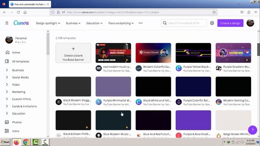
Task: Click the taskbar clock showing 4:31 PM
Action: [250, 142]
